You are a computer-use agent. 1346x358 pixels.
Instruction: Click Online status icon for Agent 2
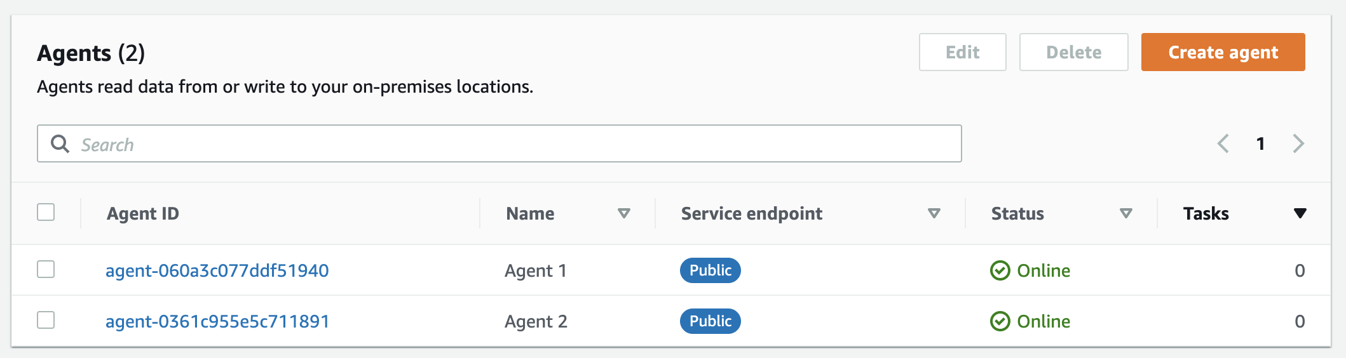click(1000, 321)
